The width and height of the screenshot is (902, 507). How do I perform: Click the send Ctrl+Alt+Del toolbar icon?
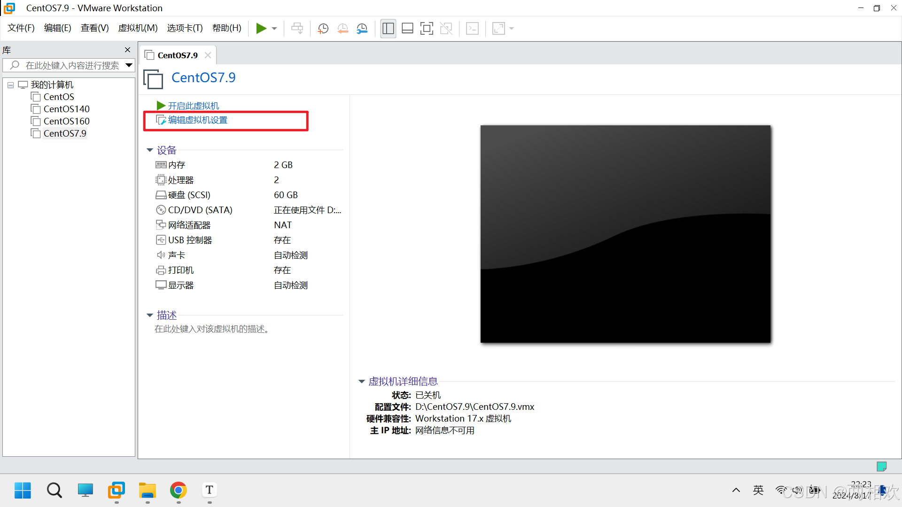[x=297, y=29]
